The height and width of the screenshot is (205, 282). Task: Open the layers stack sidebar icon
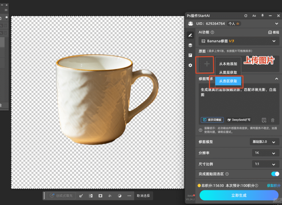click(190, 45)
